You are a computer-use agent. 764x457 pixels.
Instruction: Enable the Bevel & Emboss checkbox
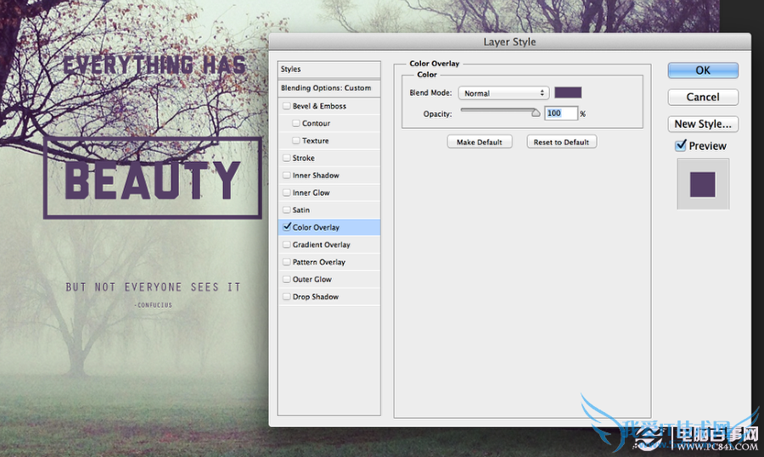pos(287,106)
